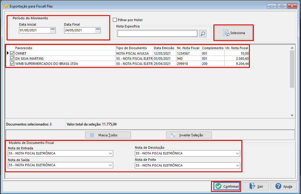Image resolution: width=301 pixels, height=194 pixels.
Task: Click the emission date 12/05/2021 cell
Action: (165, 53)
